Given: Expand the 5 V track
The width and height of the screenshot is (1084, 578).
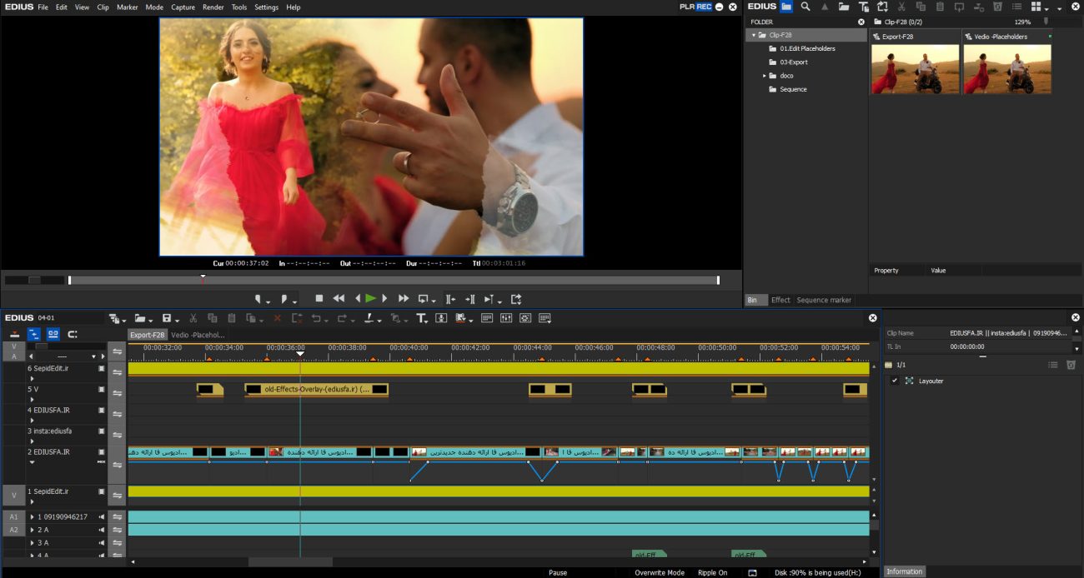Looking at the screenshot, I should point(32,400).
